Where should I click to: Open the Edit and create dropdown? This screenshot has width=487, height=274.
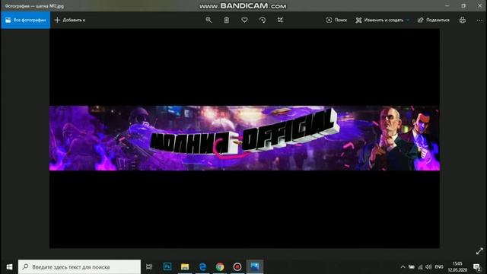click(383, 20)
